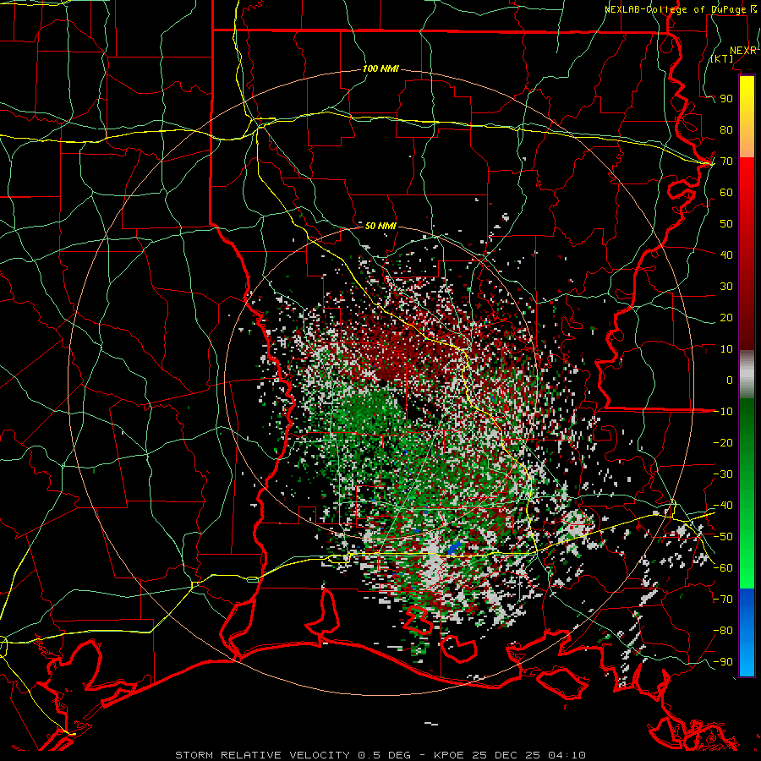This screenshot has width=761, height=761.
Task: Click the "(KT)" units label above colorbar
Action: tap(722, 58)
